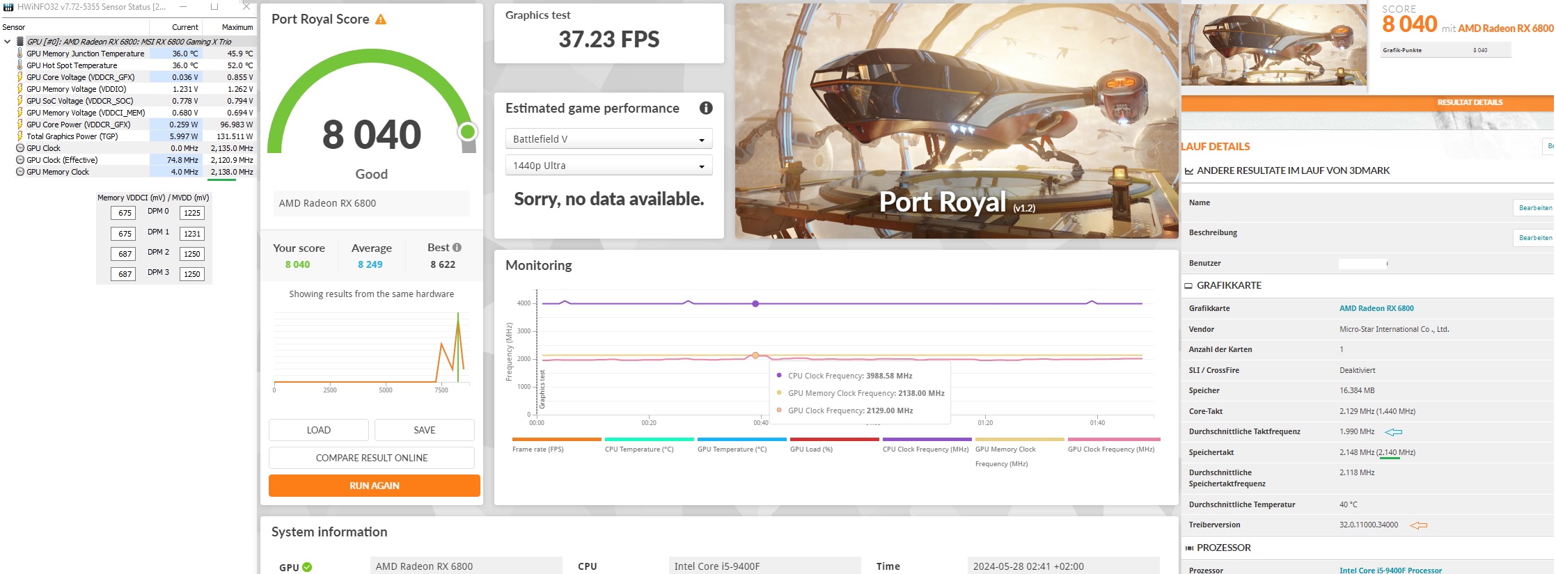This screenshot has width=1556, height=574.
Task: Click COMPARE RESULT ONLINE button
Action: pos(372,458)
